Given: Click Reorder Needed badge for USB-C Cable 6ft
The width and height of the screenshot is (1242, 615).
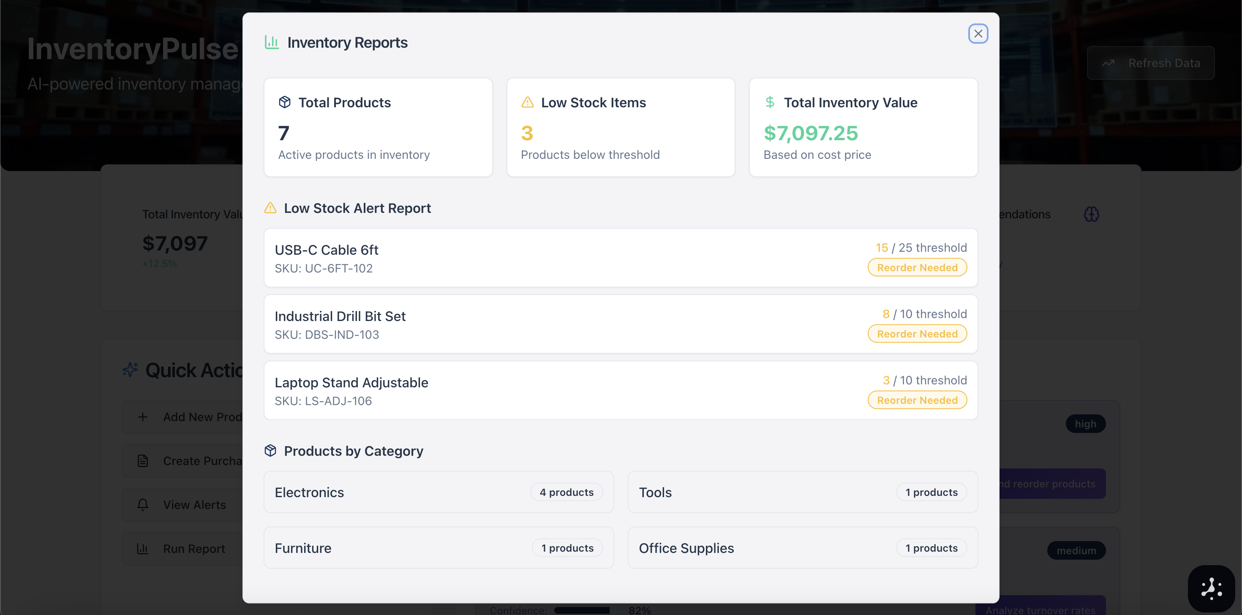Looking at the screenshot, I should [917, 267].
